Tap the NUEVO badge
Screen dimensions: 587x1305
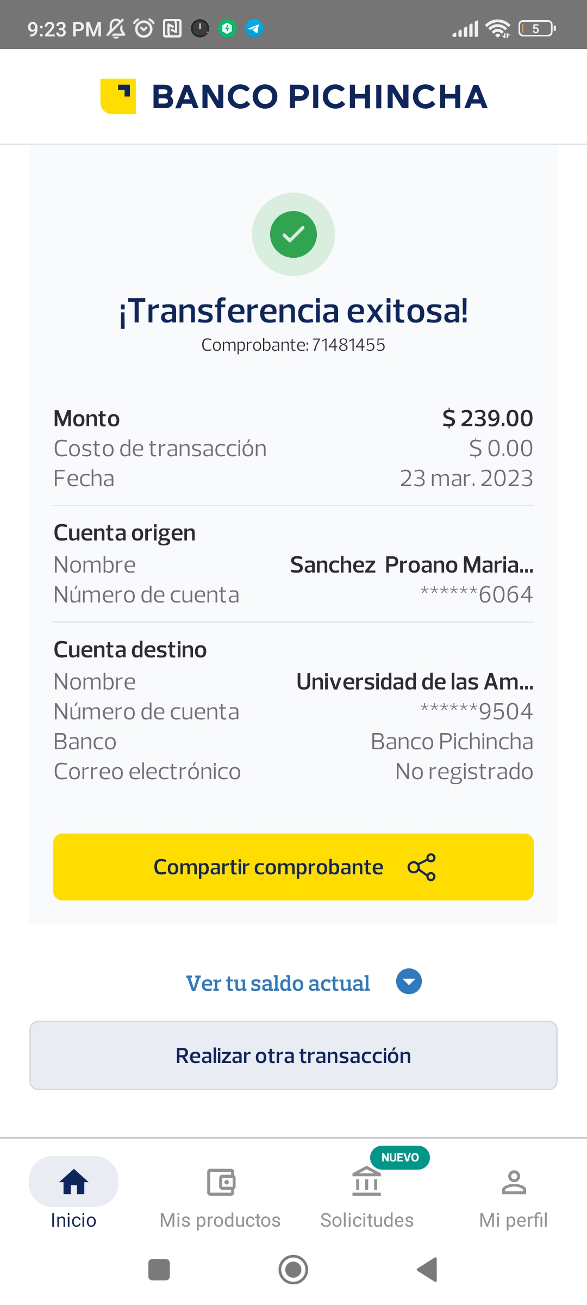pyautogui.click(x=400, y=1158)
